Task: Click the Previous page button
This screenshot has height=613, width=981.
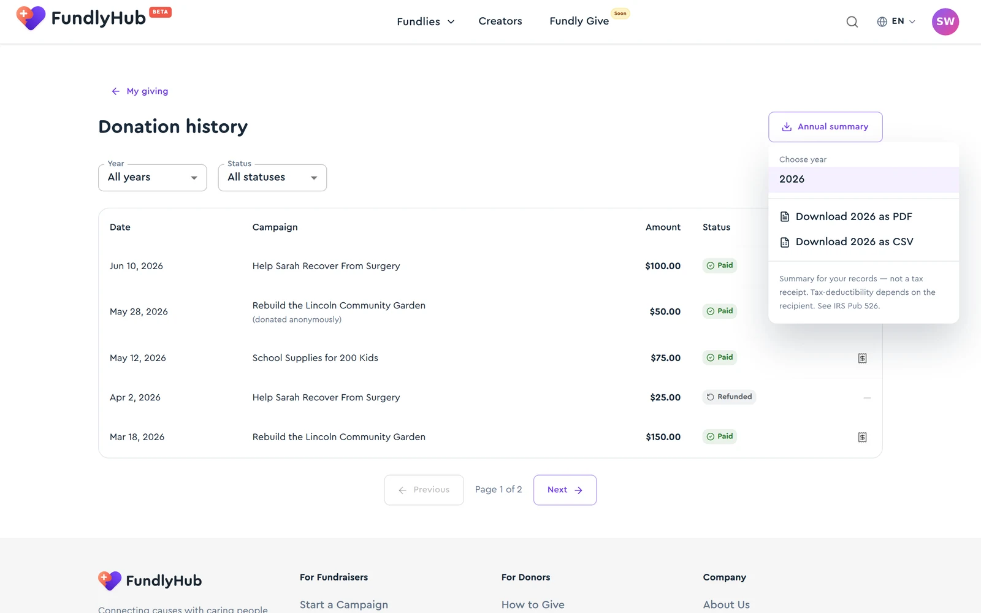Action: pos(424,490)
